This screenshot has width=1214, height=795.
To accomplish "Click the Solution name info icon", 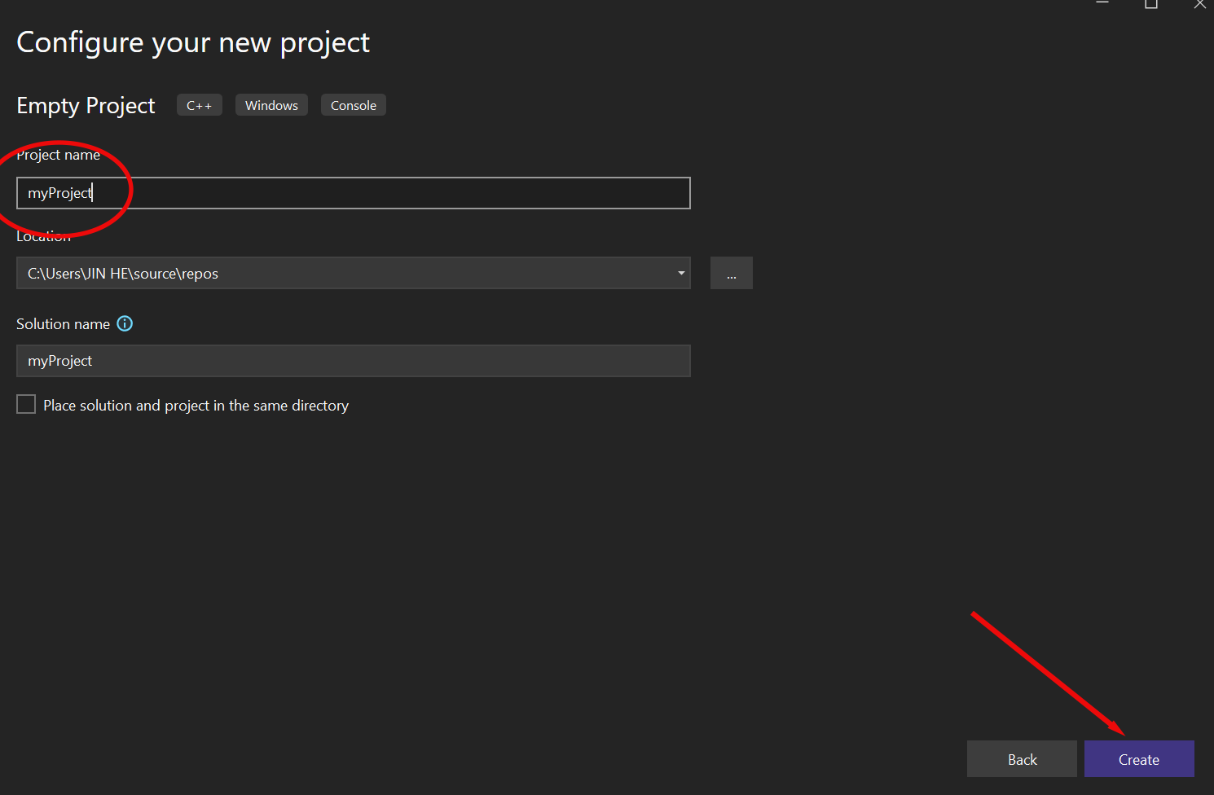I will 125,323.
